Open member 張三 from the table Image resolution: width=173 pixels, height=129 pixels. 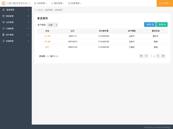47,47
